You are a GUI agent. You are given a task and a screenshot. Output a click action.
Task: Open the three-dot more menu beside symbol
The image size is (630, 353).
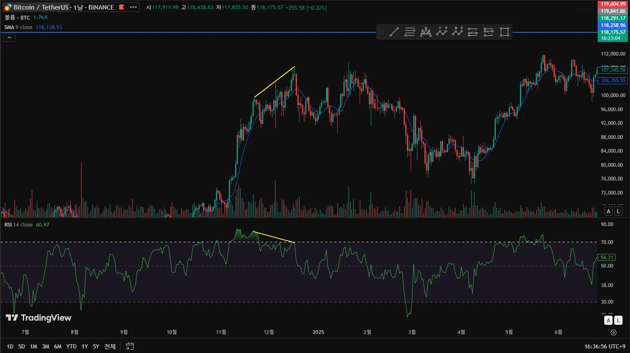click(133, 7)
